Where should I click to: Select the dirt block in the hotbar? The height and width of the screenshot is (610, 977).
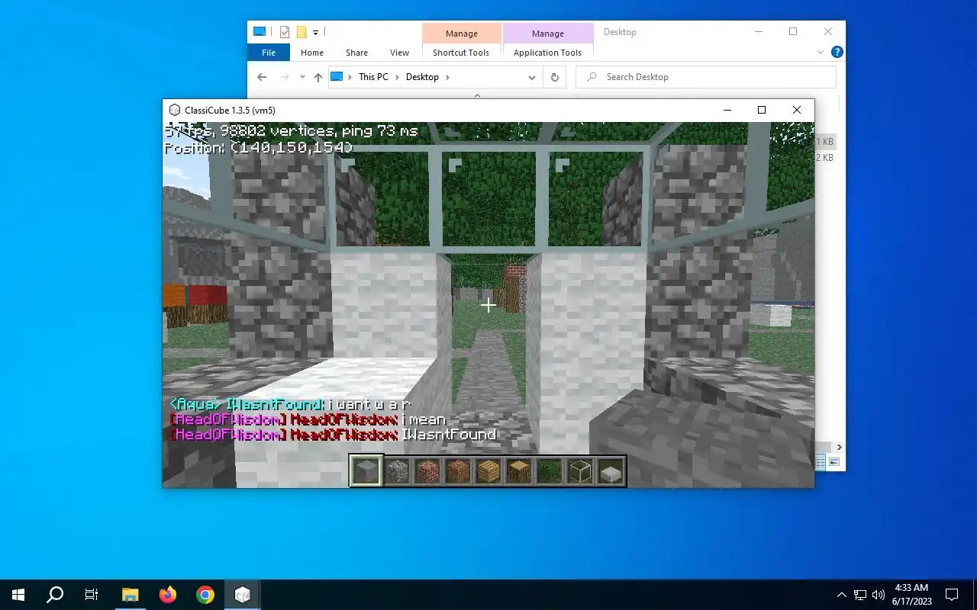click(458, 471)
